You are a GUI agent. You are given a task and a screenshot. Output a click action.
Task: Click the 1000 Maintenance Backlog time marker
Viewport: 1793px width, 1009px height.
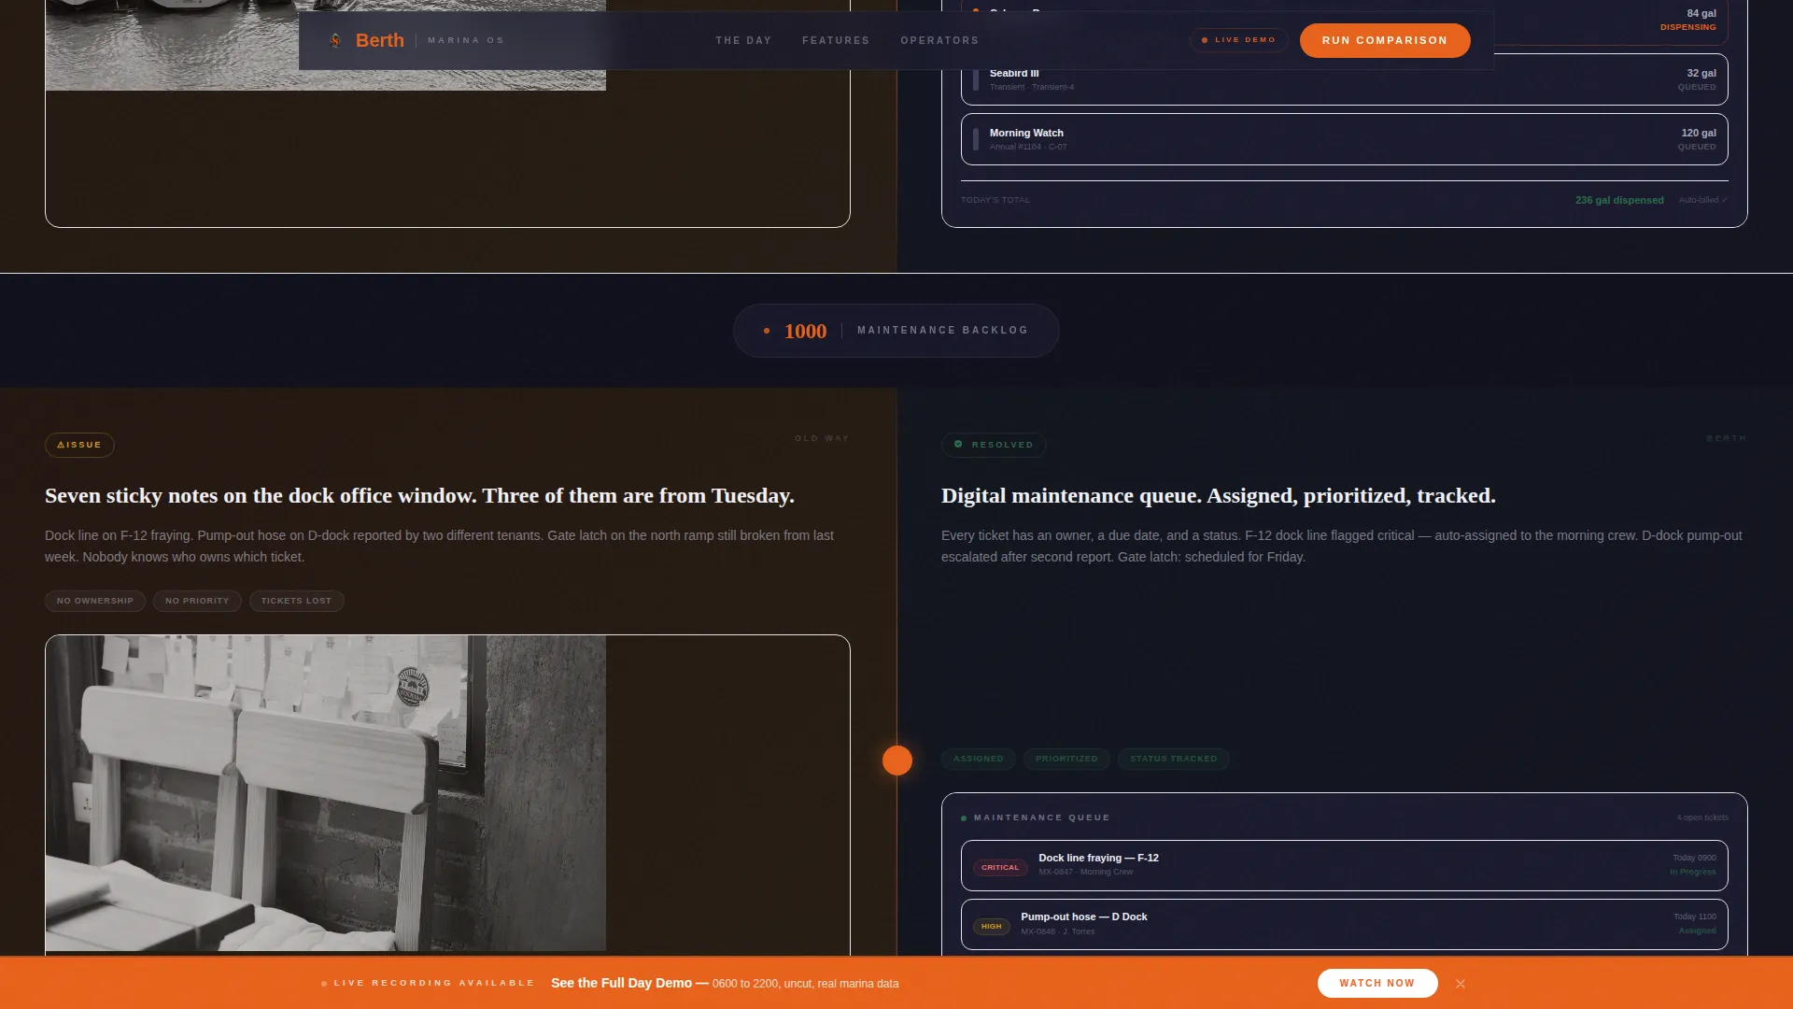pos(896,331)
